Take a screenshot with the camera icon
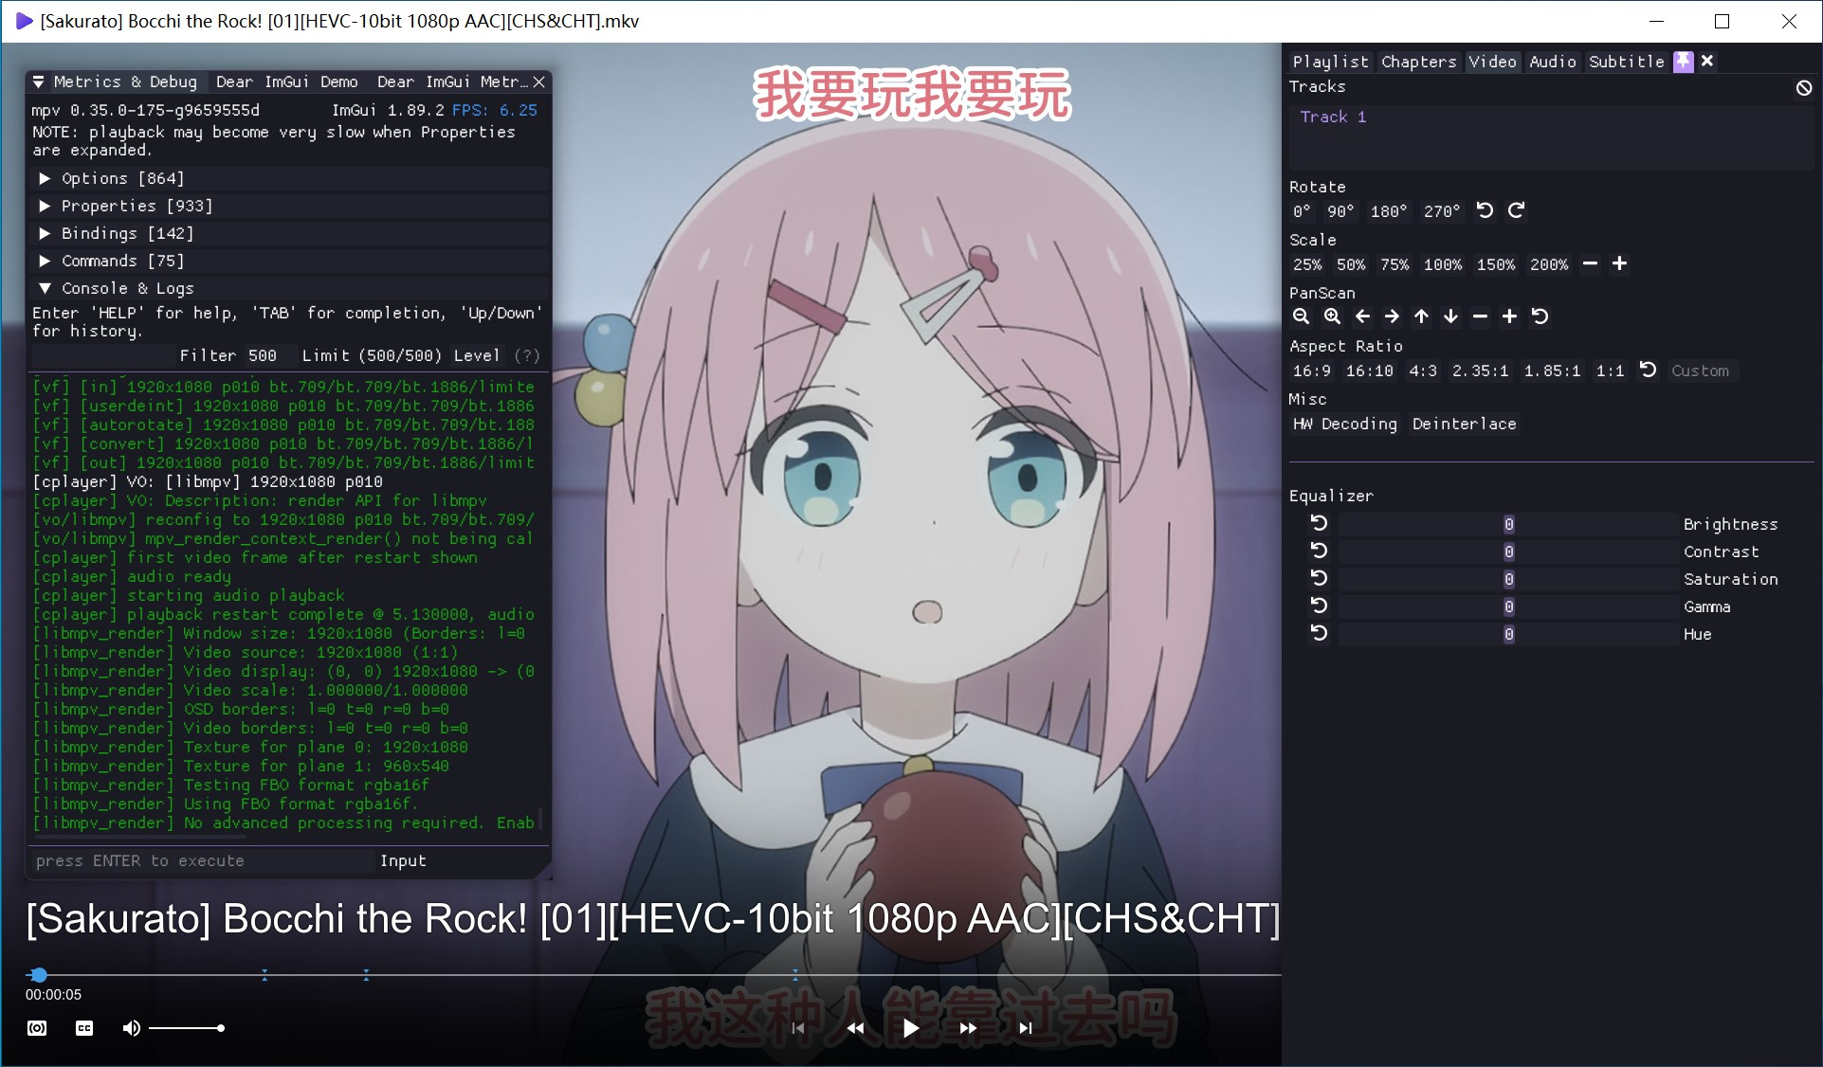Viewport: 1823px width, 1067px height. 37,1028
